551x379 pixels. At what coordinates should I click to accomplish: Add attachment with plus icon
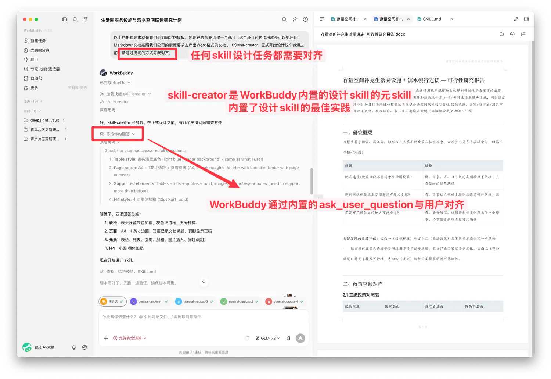106,338
